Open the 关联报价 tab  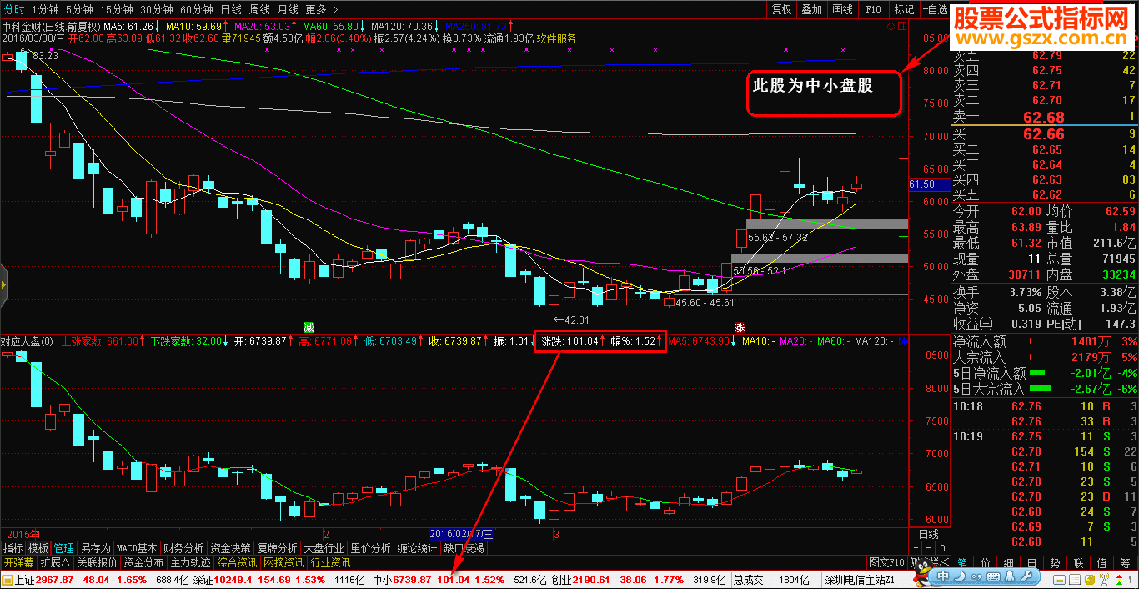click(97, 562)
